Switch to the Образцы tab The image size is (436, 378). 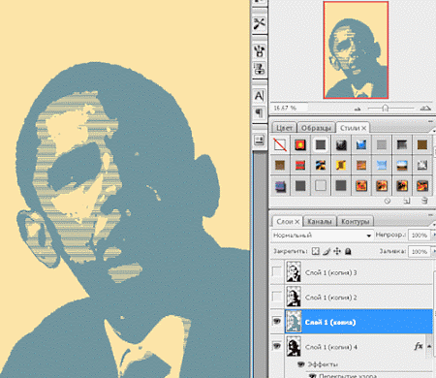(316, 128)
